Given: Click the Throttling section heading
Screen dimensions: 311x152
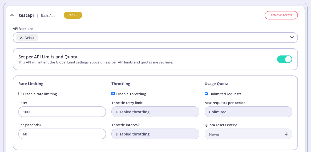Looking at the screenshot, I should [x=121, y=84].
